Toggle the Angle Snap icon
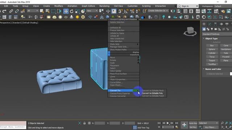232x130 pixels. pos(126,11)
